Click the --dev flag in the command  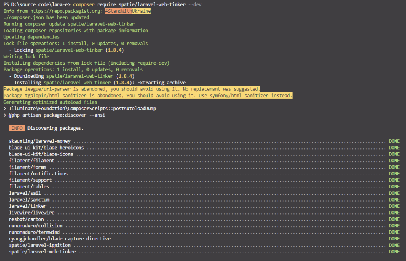click(x=196, y=4)
